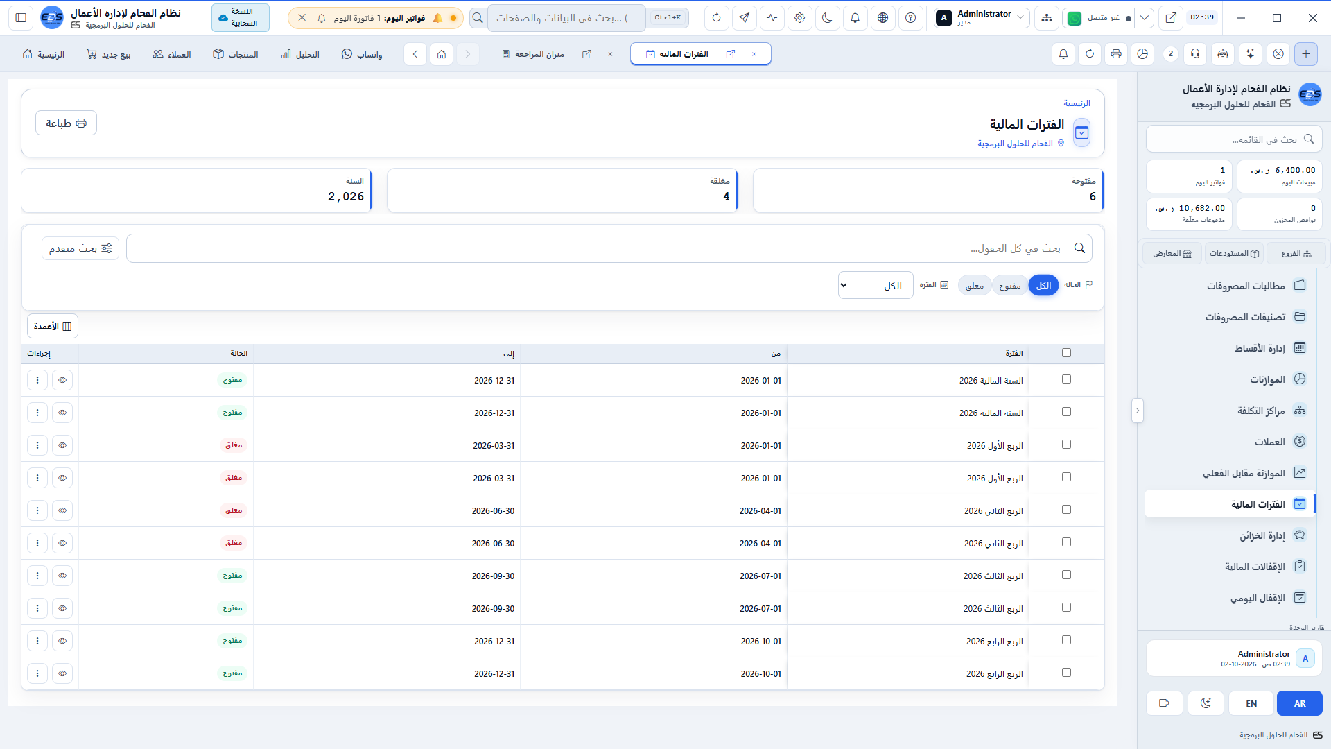Click the logout icon at sidebar bottom
This screenshot has width=1331, height=749.
(1165, 703)
